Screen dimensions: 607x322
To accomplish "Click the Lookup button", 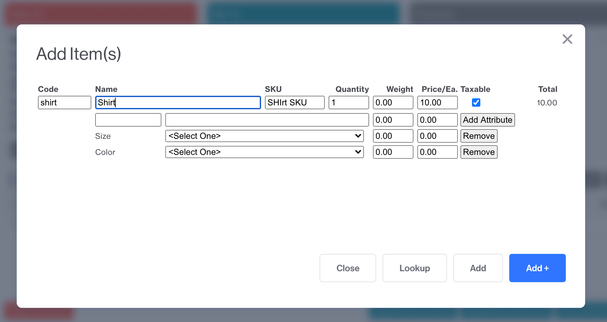I will (x=414, y=268).
